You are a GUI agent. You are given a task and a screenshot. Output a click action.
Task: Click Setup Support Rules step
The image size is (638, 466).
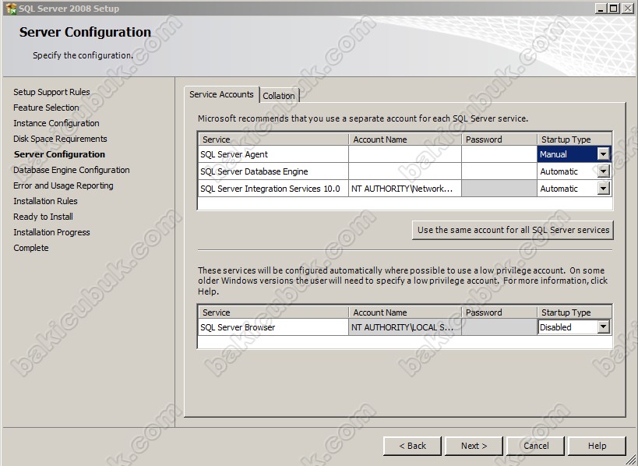tap(51, 92)
